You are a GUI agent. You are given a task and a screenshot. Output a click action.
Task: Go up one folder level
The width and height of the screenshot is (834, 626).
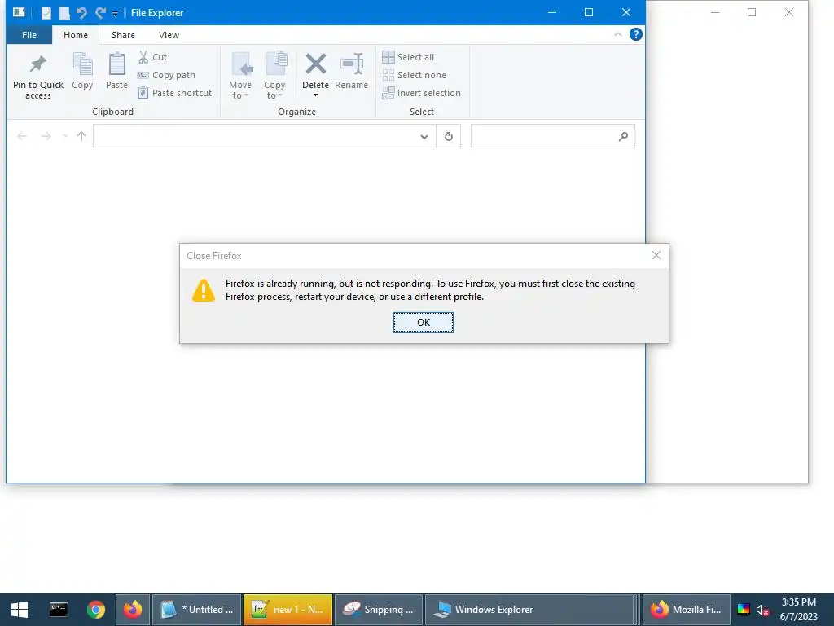coord(81,136)
